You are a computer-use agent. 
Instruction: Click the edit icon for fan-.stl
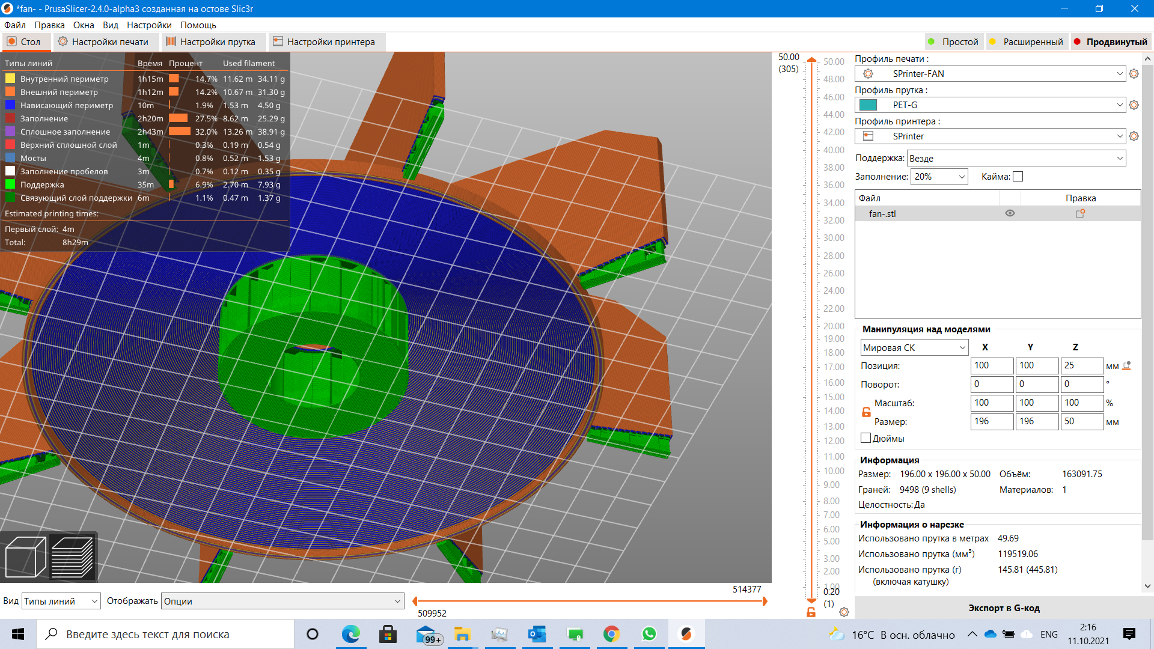1080,213
